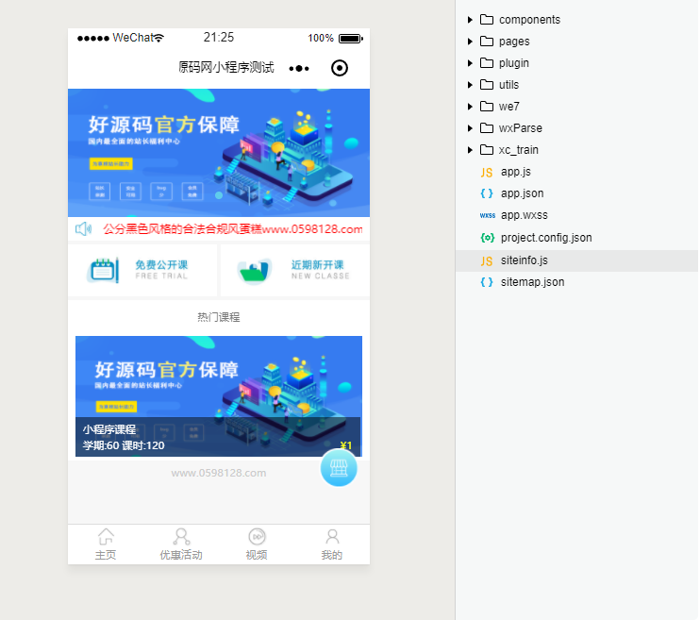Click the floating blue shop button
This screenshot has width=700, height=620.
(339, 468)
